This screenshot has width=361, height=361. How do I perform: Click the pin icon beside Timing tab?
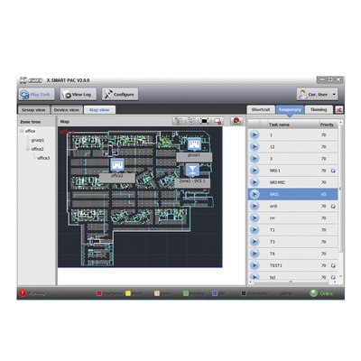[339, 110]
